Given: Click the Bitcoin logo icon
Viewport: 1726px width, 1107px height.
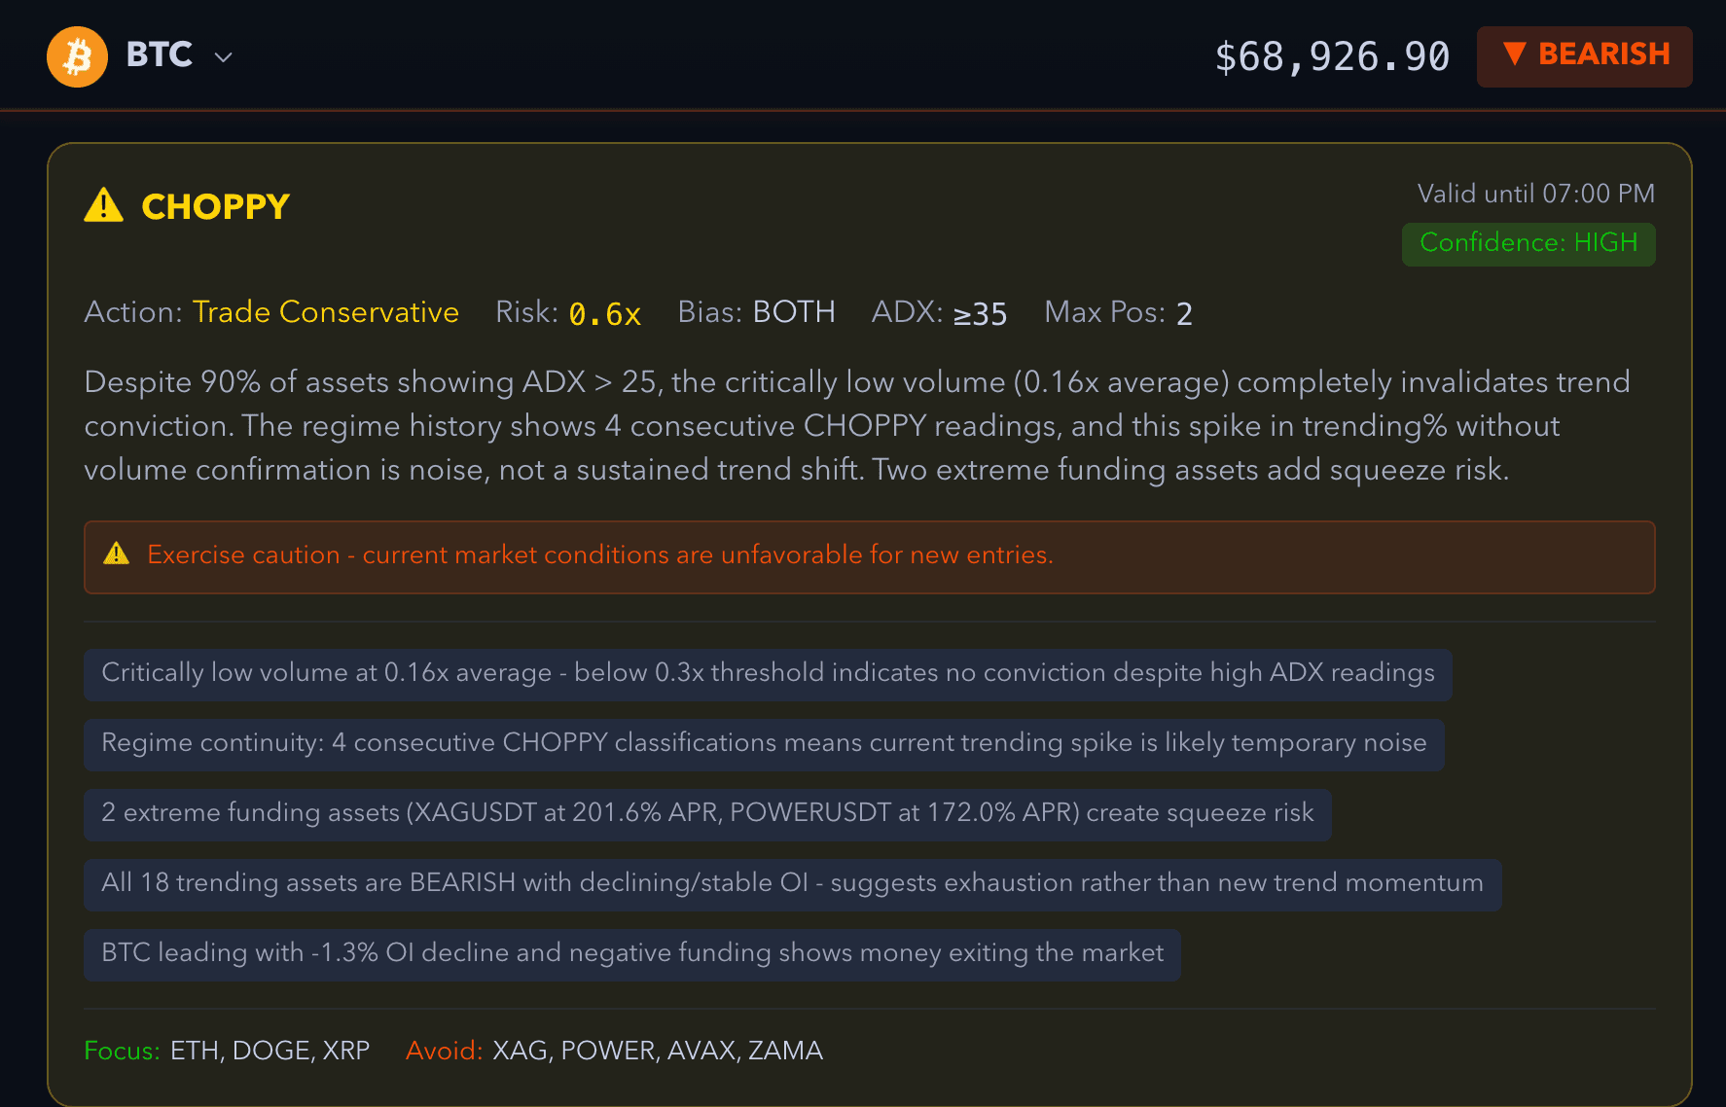Looking at the screenshot, I should point(77,56).
